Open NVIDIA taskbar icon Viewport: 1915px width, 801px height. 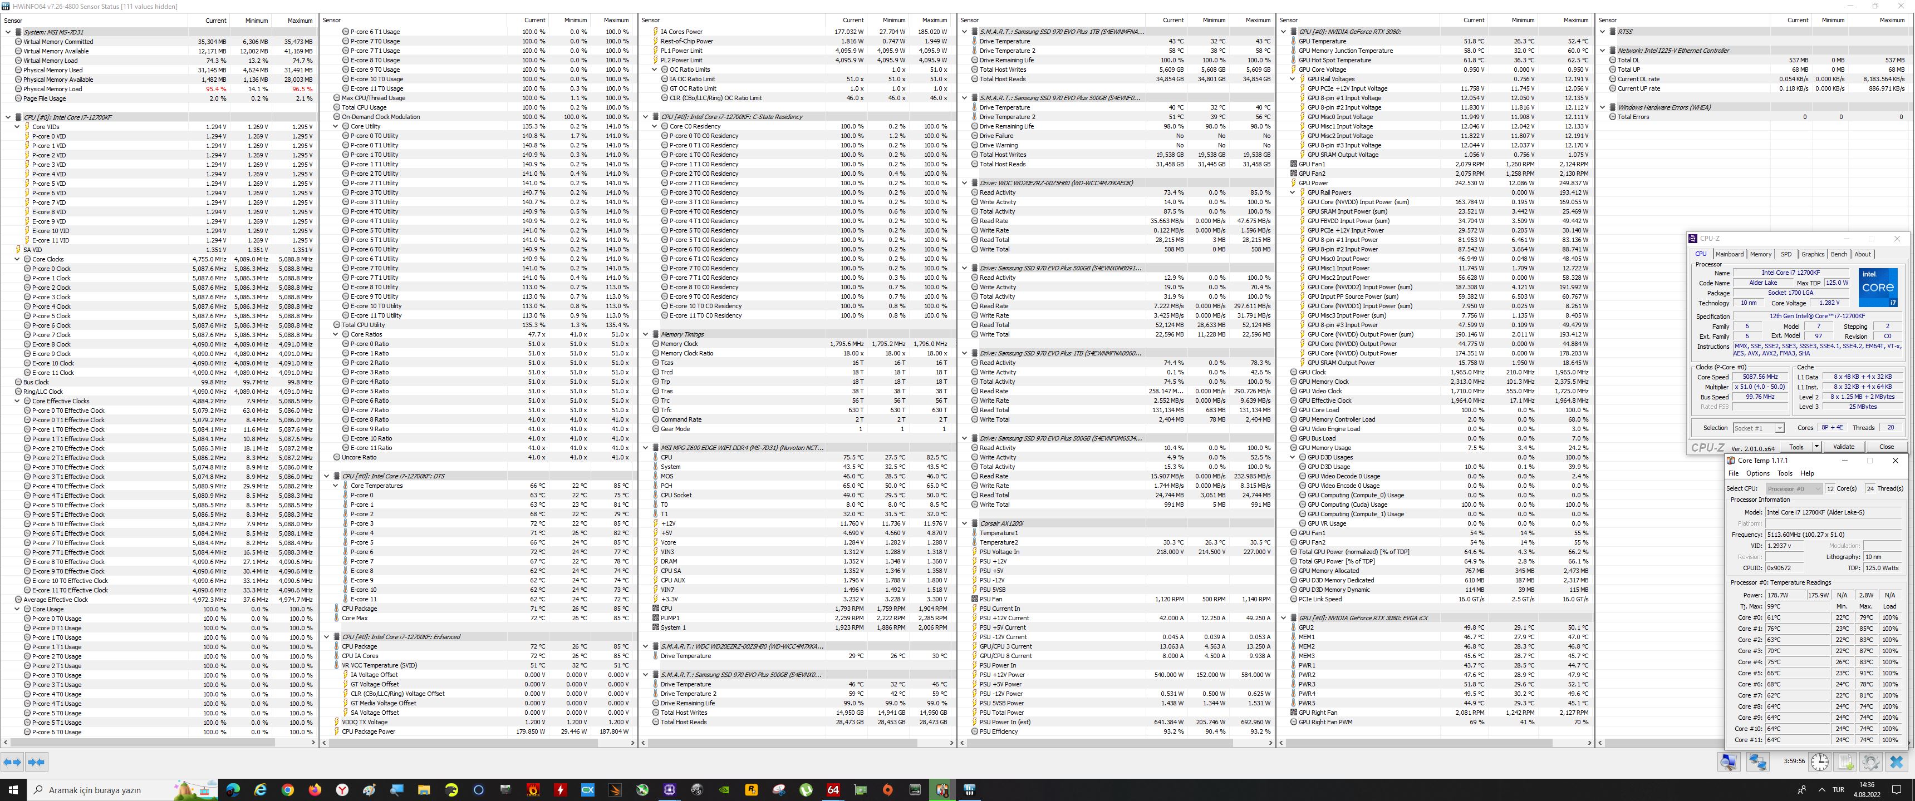(x=724, y=790)
